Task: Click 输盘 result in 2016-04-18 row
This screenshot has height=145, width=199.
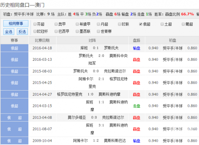Action: click(137, 48)
